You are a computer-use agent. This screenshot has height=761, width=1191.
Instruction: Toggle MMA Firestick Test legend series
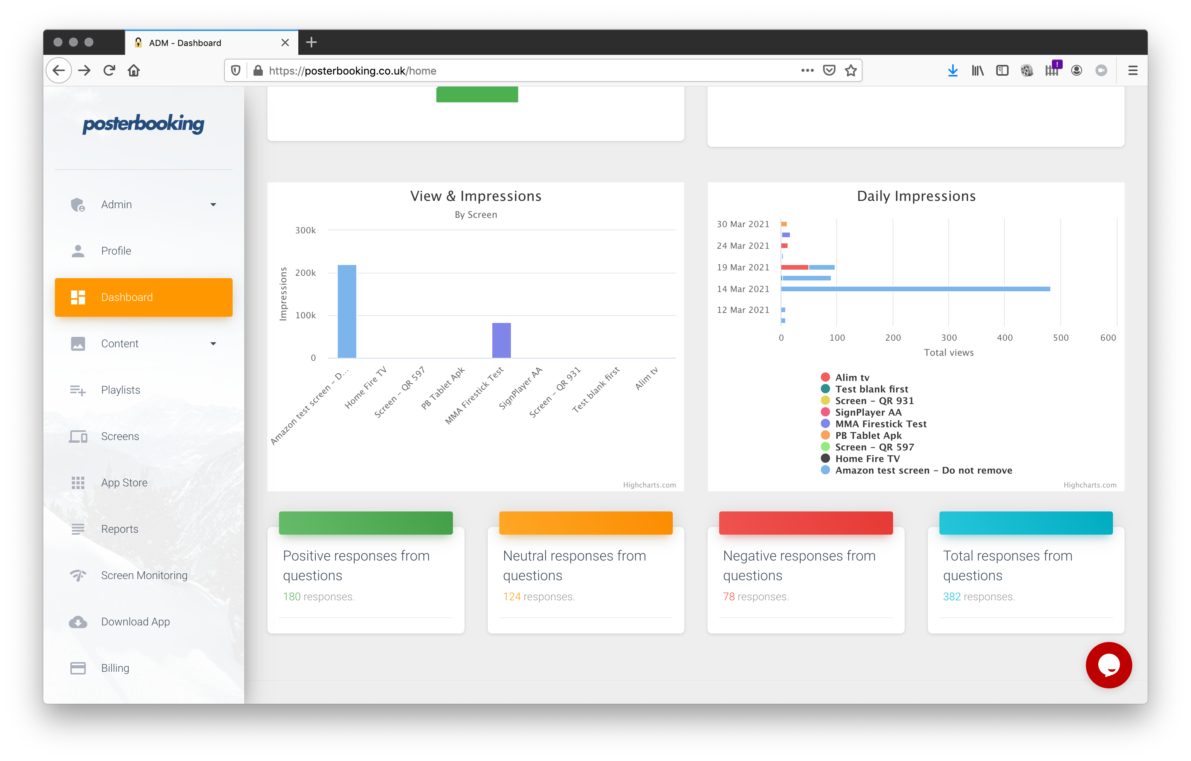coord(880,424)
